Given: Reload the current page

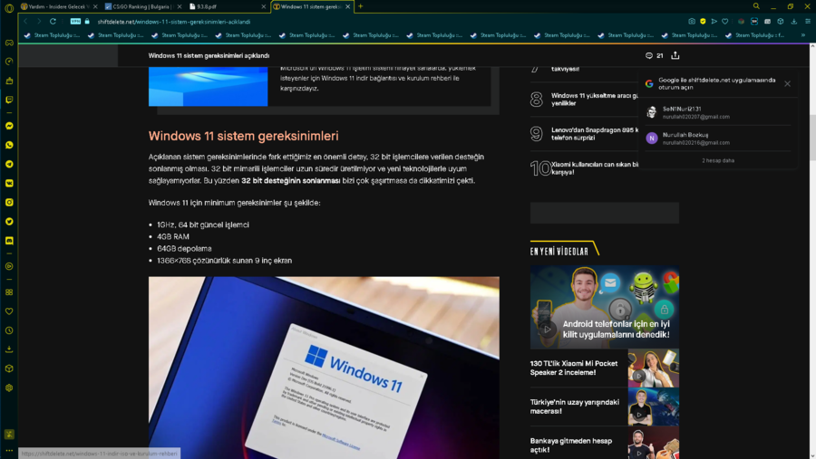Looking at the screenshot, I should pos(53,22).
